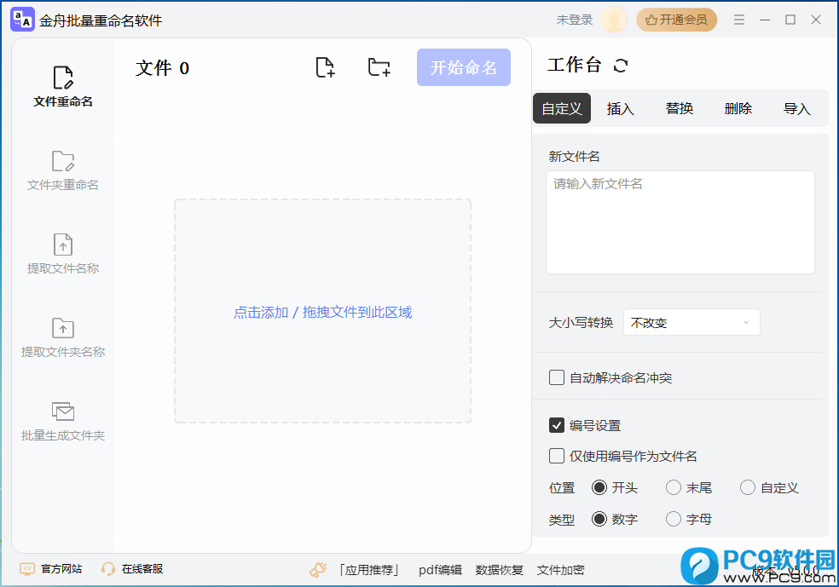Select 批量生成文件夹 sidebar icon
The image size is (839, 587).
tap(63, 412)
